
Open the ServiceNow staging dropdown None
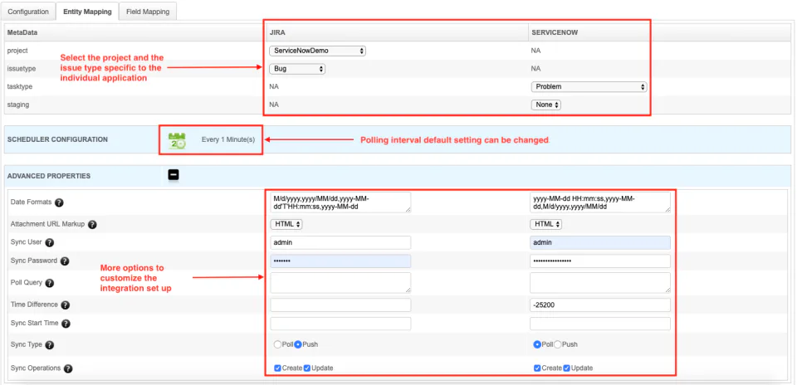pyautogui.click(x=546, y=105)
